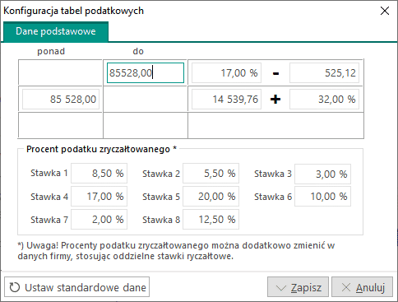This screenshot has width=398, height=302.
Task: Click the Stawka 3 field showing 3,00 %
Action: 322,174
